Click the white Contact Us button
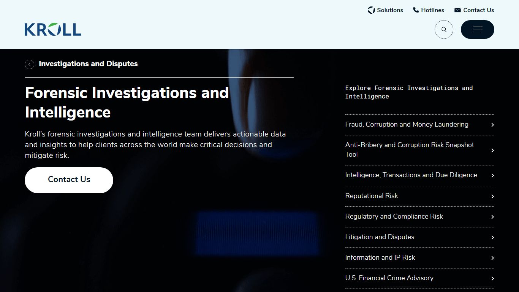519x292 pixels. (69, 180)
